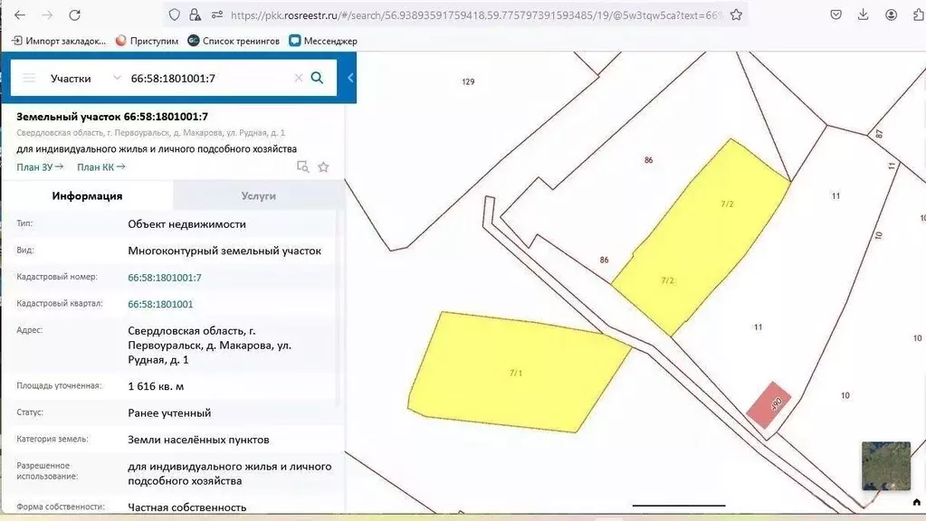Click the home icon on the map
The height and width of the screenshot is (521, 926).
coord(917,502)
